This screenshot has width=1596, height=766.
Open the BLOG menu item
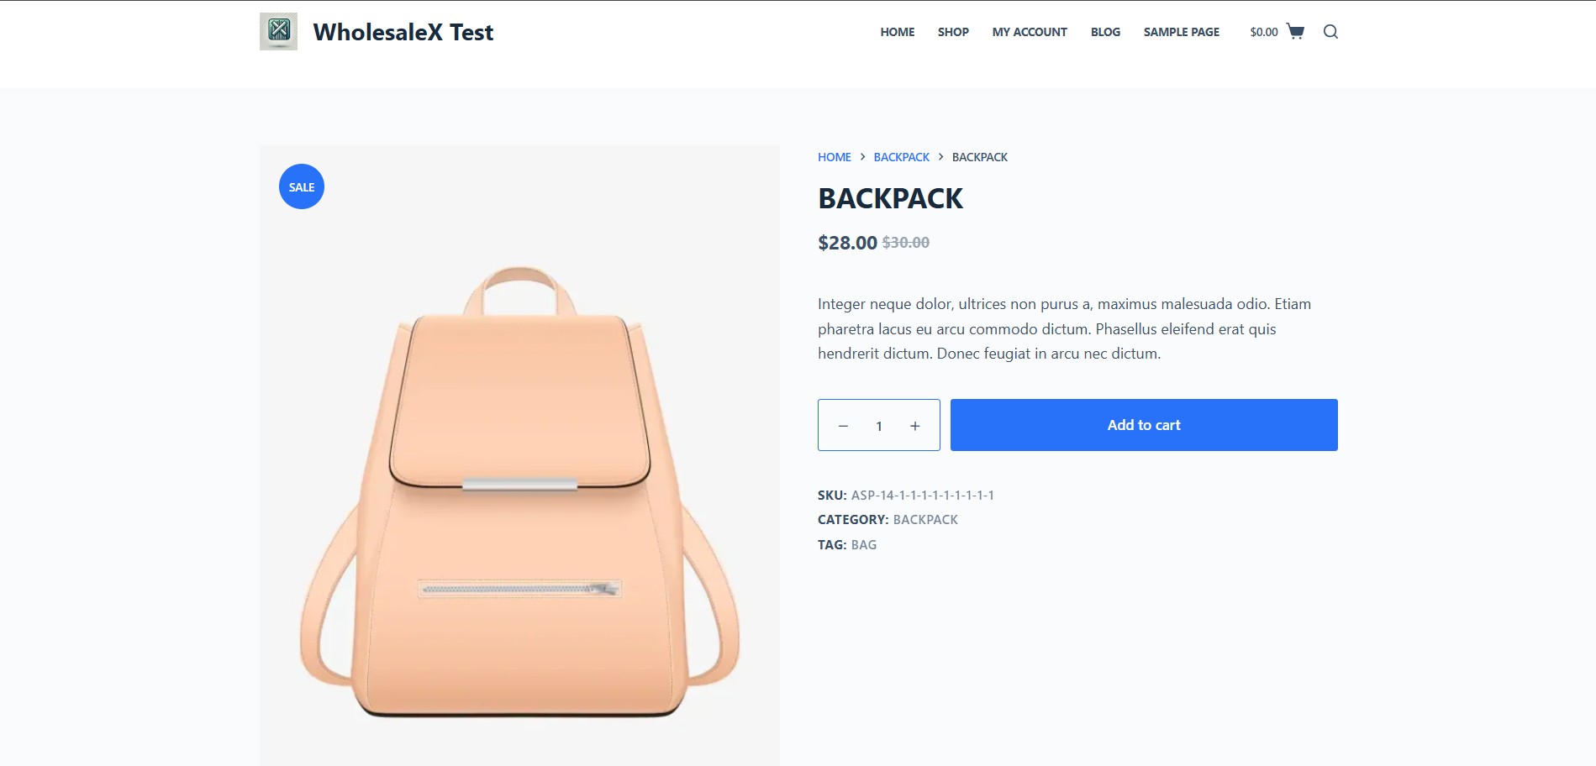(1105, 32)
